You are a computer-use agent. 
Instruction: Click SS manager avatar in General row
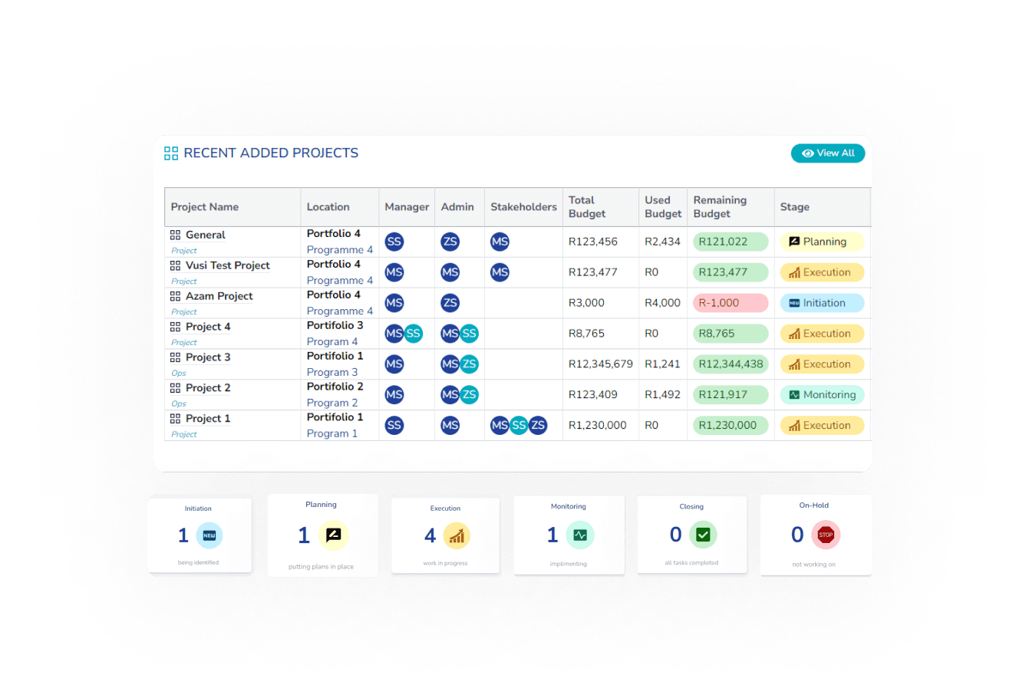pos(394,242)
